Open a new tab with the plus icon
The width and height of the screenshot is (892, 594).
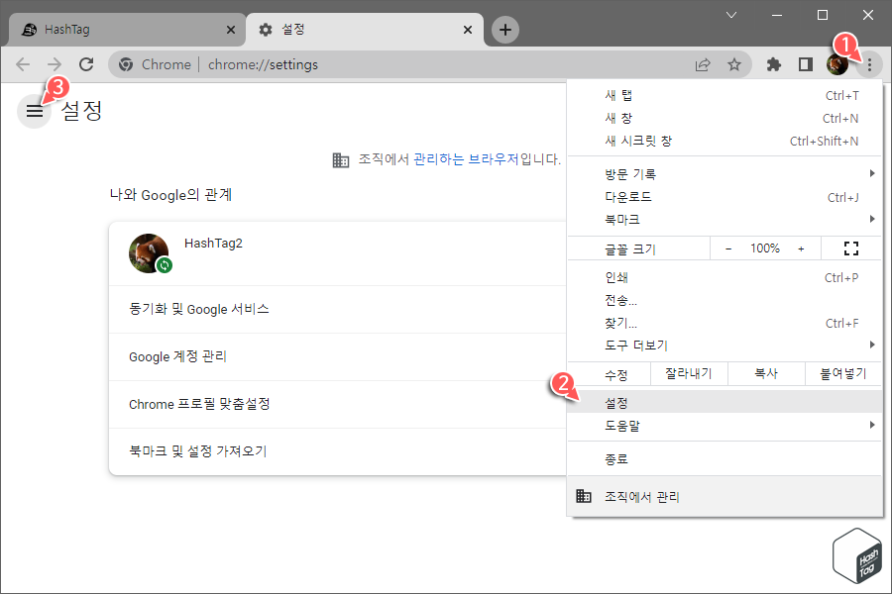click(504, 30)
